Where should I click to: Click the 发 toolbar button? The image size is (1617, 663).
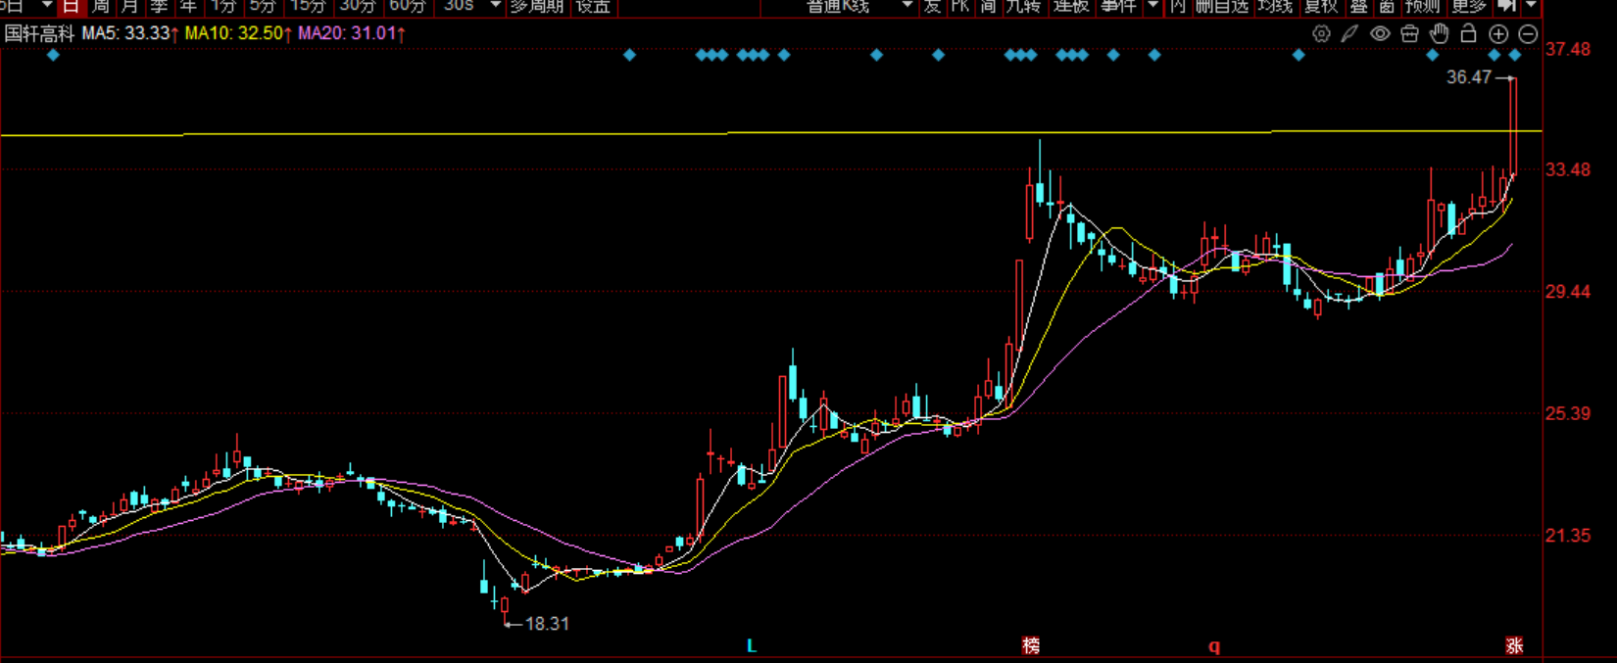(x=932, y=6)
